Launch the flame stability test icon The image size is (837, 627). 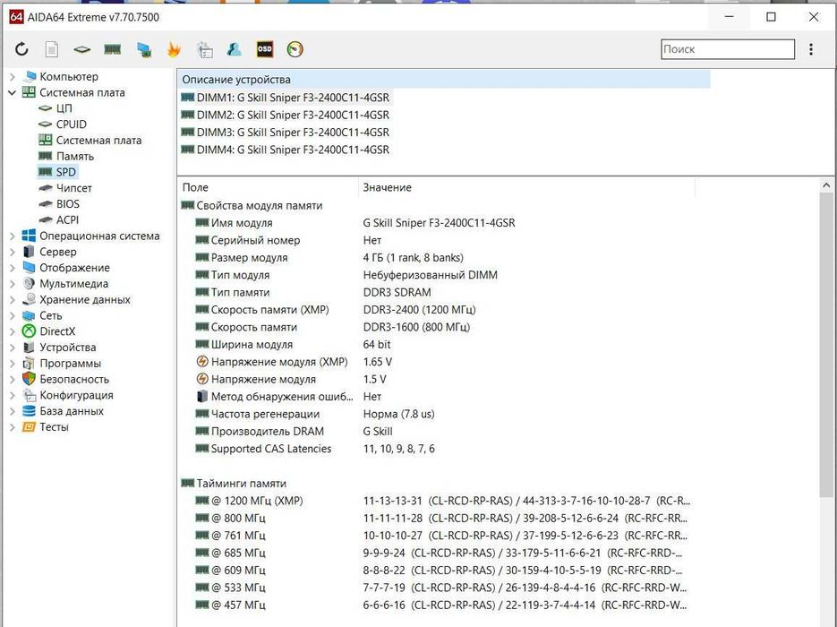[x=174, y=49]
